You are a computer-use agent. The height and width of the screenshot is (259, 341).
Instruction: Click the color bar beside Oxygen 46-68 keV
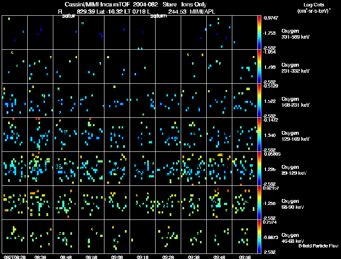[x=259, y=236]
